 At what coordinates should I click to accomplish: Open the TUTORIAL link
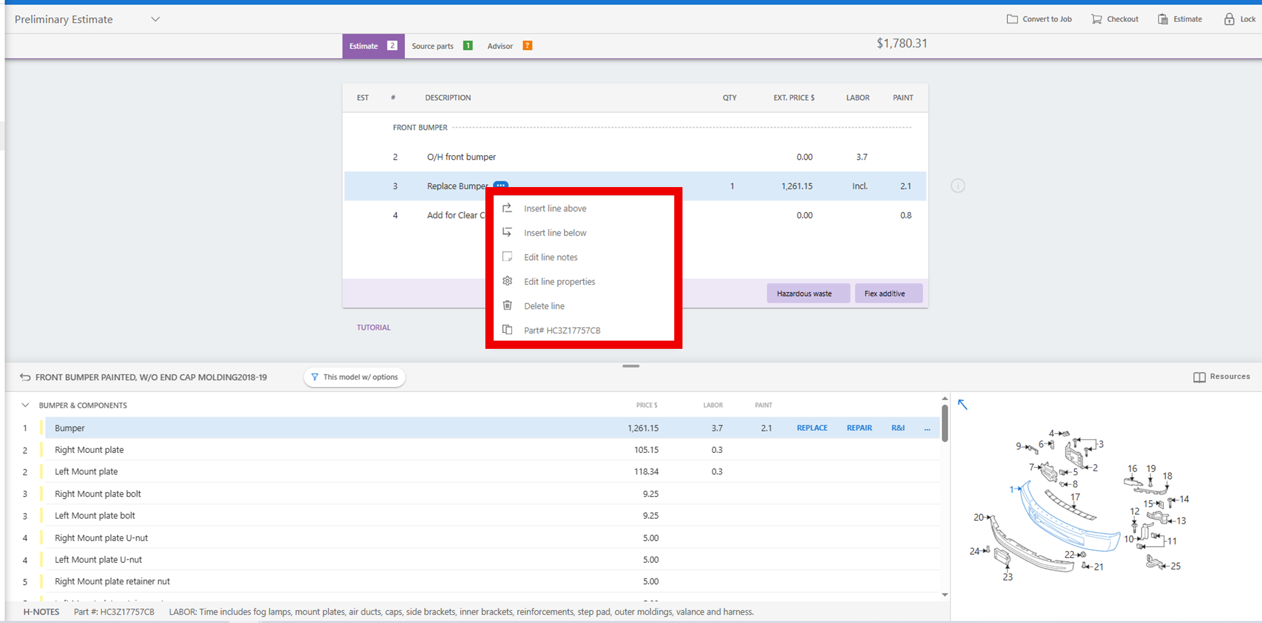click(374, 328)
